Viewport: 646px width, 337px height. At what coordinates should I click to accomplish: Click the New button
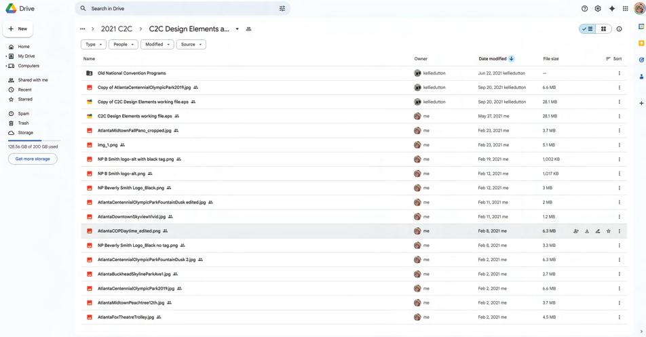pos(18,28)
